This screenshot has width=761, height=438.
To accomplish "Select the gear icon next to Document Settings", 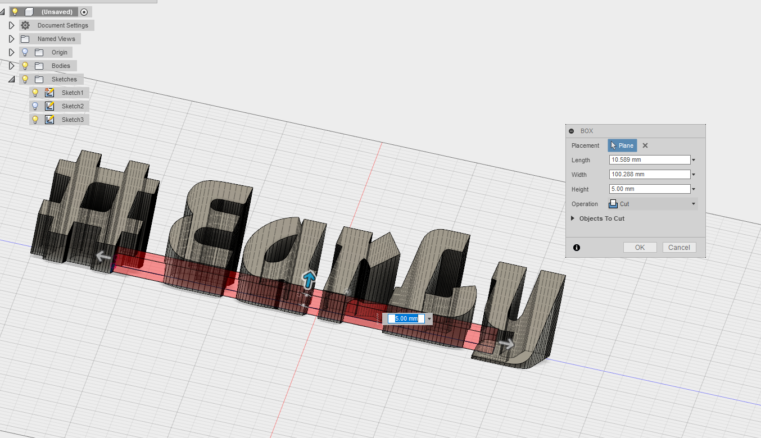I will pos(25,25).
